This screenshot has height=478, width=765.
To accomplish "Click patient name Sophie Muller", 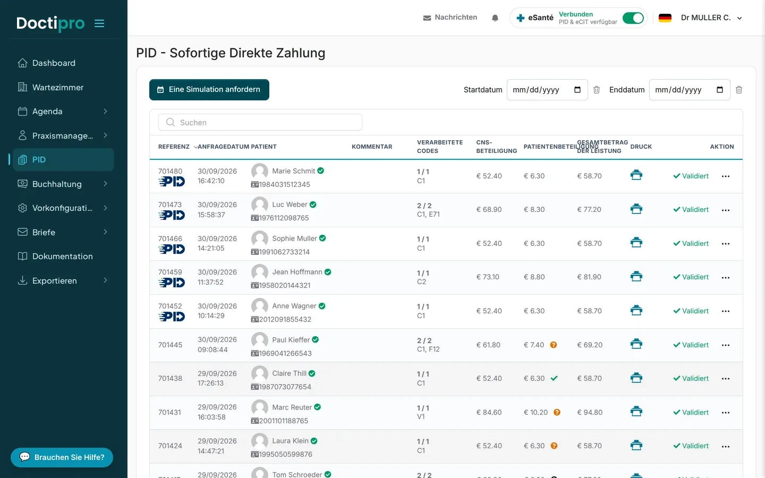I will click(x=294, y=238).
